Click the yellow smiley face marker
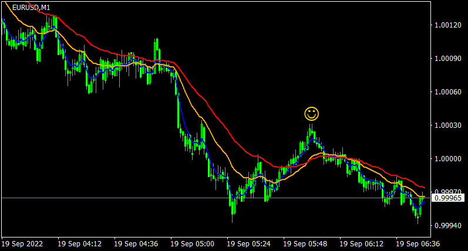Screen dimensions: 468x251 click(x=312, y=114)
